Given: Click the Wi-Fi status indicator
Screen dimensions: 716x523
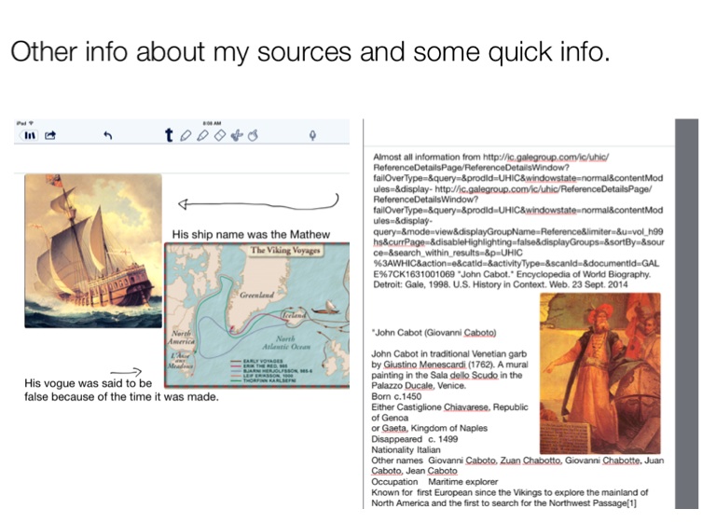Looking at the screenshot, I should [x=31, y=123].
